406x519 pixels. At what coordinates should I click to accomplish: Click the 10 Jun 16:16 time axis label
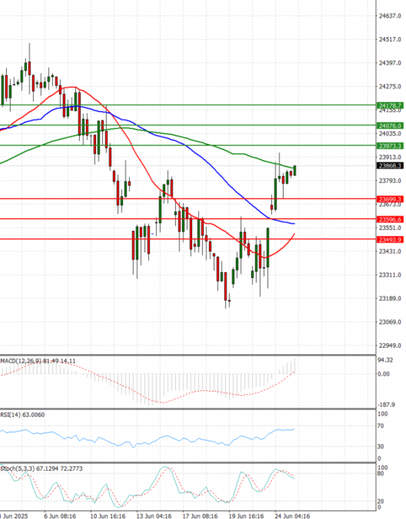(x=108, y=516)
